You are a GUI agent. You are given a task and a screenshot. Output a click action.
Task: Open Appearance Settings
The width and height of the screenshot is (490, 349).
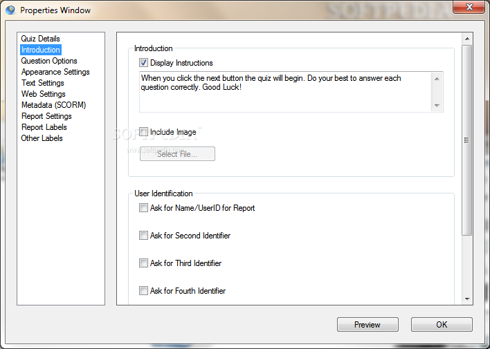pos(55,72)
